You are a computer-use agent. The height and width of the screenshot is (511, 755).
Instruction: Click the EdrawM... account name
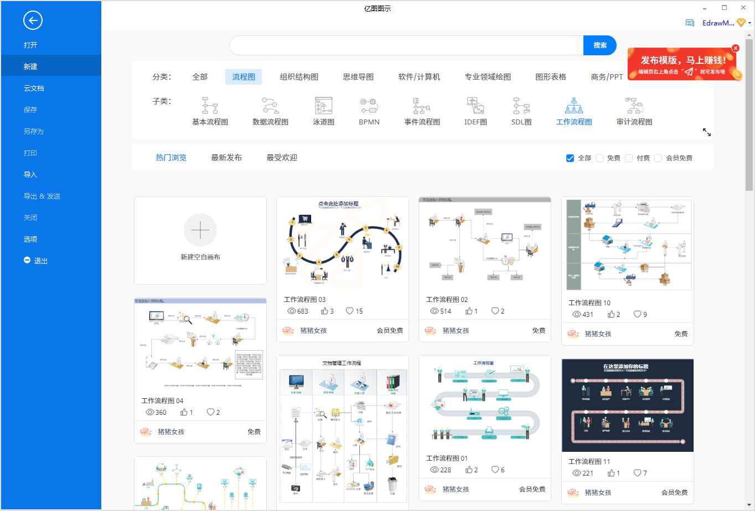(x=718, y=23)
